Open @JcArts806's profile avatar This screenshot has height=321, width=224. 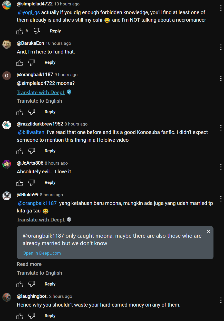[x=7, y=164]
